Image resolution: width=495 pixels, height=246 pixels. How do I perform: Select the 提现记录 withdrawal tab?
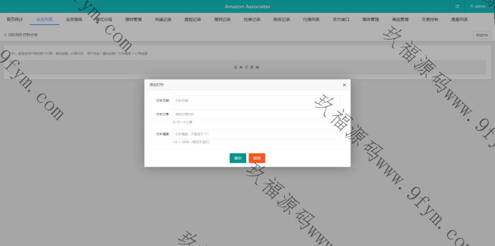click(x=193, y=20)
